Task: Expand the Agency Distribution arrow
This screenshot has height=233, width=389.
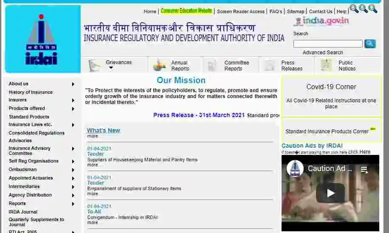Action: coord(73,196)
